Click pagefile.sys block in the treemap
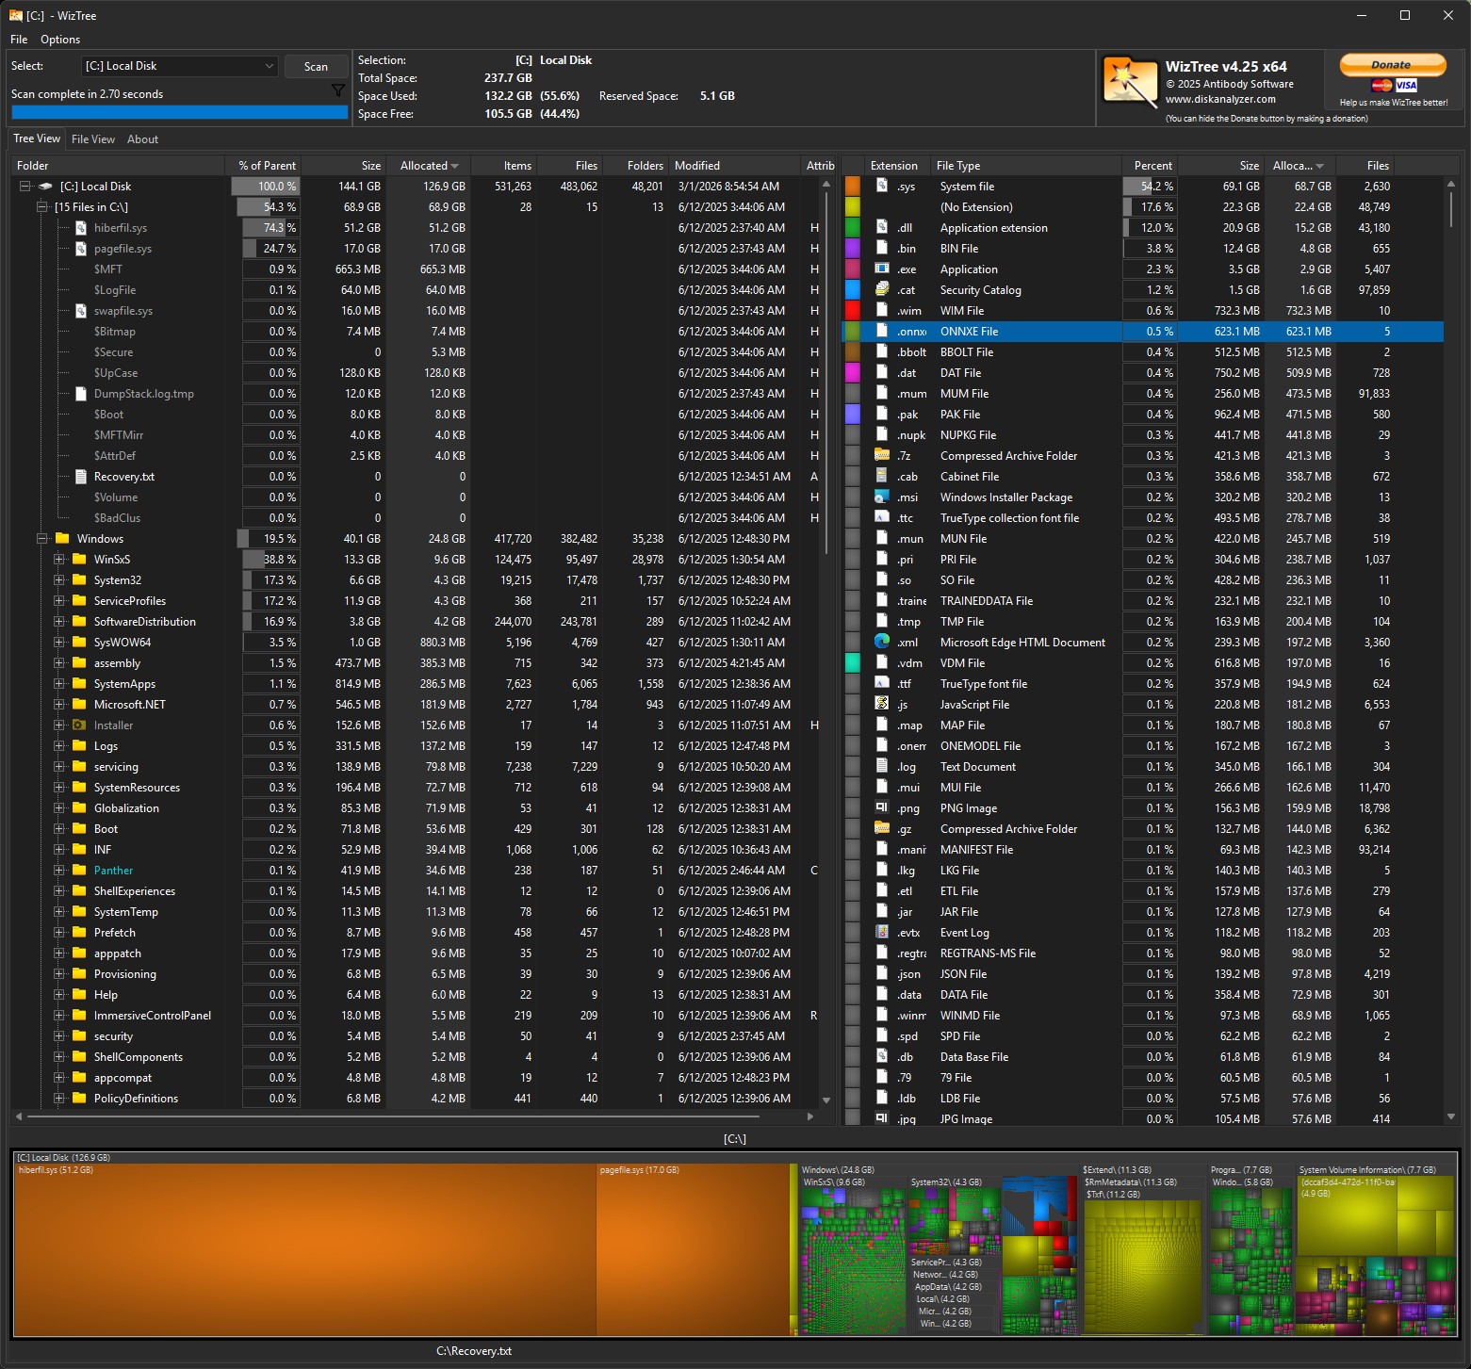Screen dimensions: 1471x1369 click(693, 1250)
